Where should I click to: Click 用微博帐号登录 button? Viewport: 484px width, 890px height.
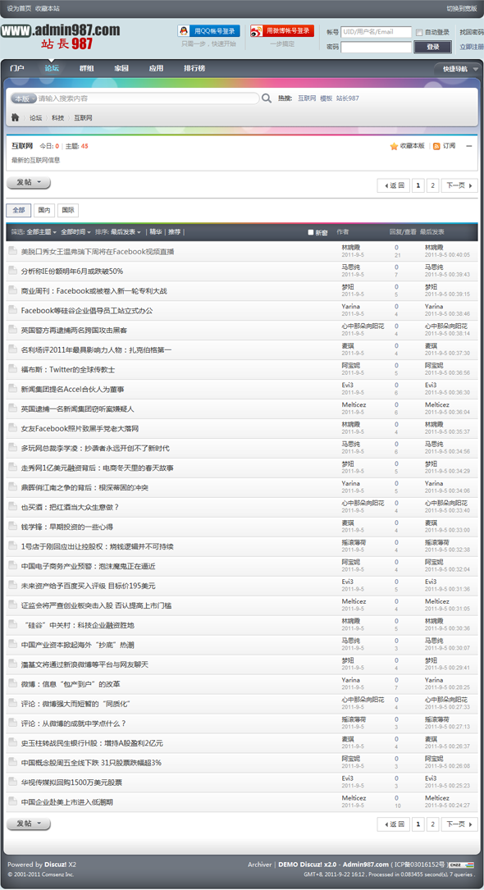[282, 31]
